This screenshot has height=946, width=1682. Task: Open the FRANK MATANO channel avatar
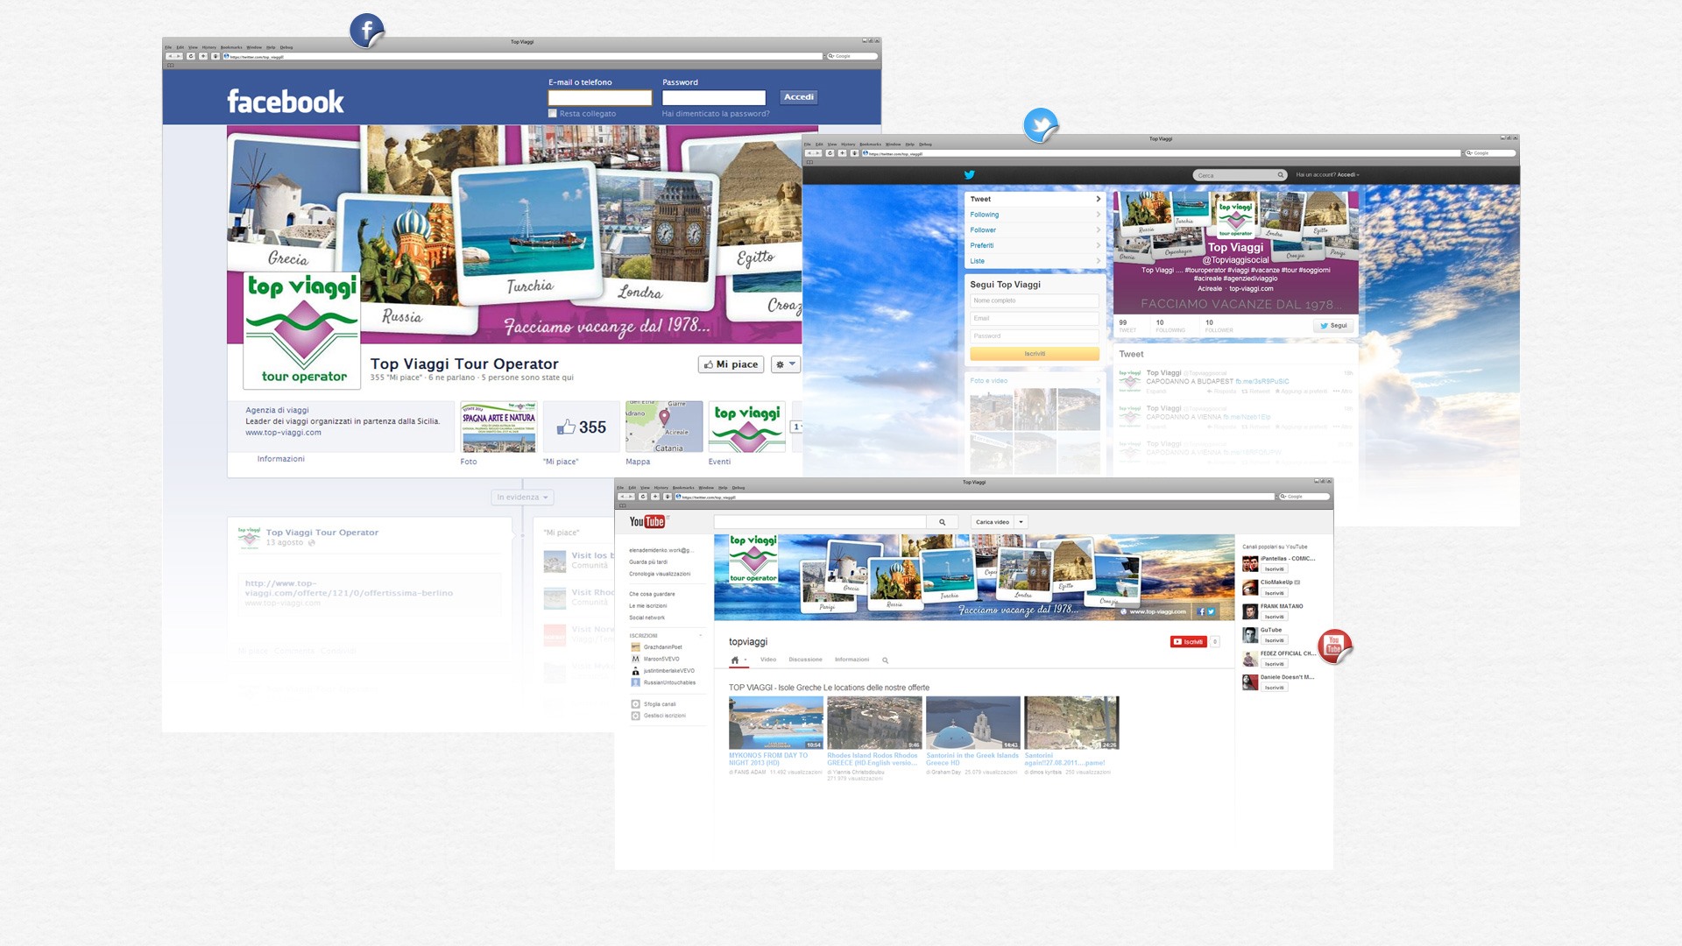pyautogui.click(x=1250, y=611)
